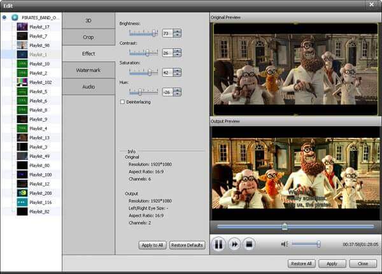Click Restore All button
Image resolution: width=382 pixels, height=274 pixels.
click(x=301, y=264)
